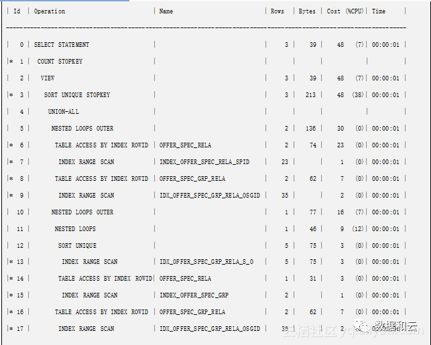Click "NESTED LOOPS OUTER" in row 5
The image size is (431, 345).
pos(82,128)
